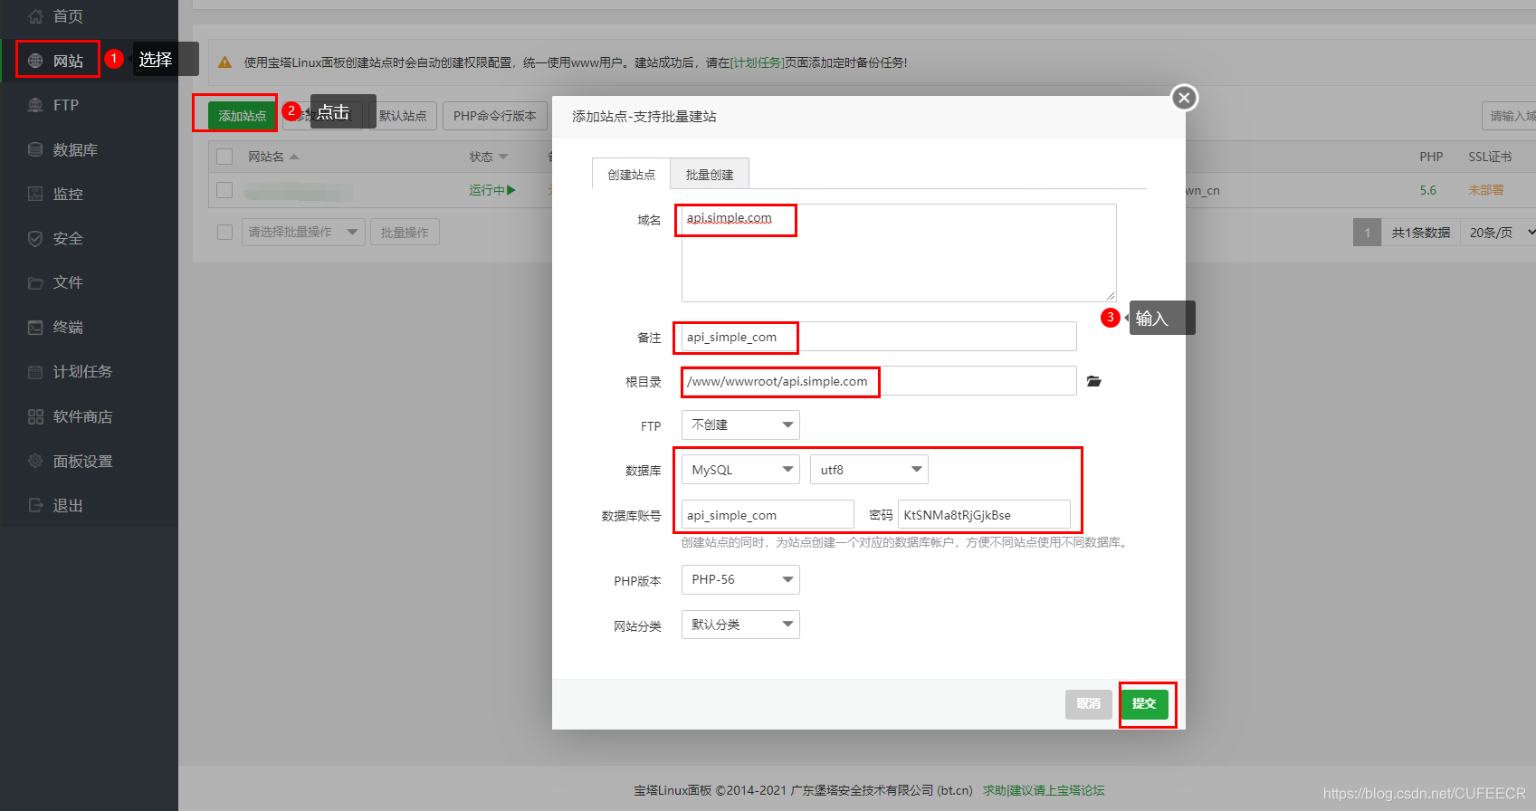Click the 备注 input field
This screenshot has height=811, width=1536.
(x=879, y=337)
